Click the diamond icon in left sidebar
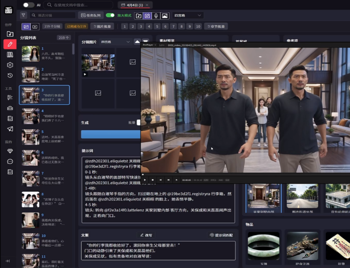This screenshot has height=268, width=350. 10,151
